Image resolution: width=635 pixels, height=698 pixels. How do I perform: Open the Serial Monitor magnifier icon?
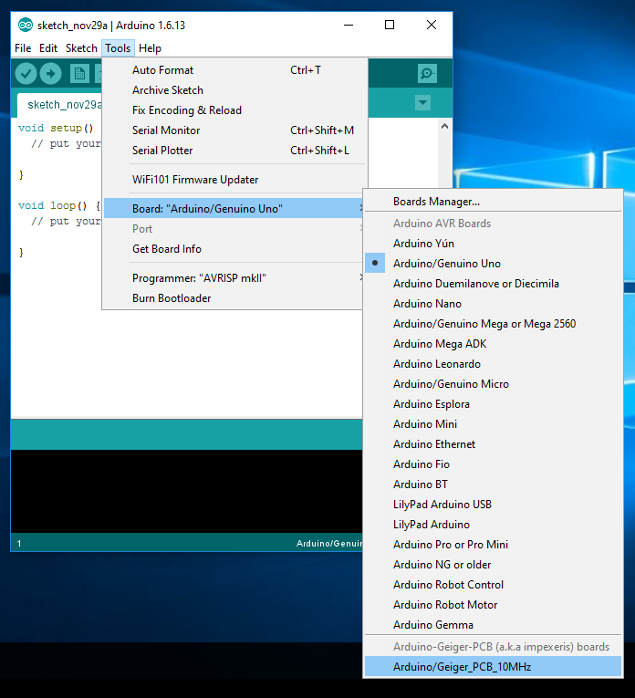tap(427, 74)
